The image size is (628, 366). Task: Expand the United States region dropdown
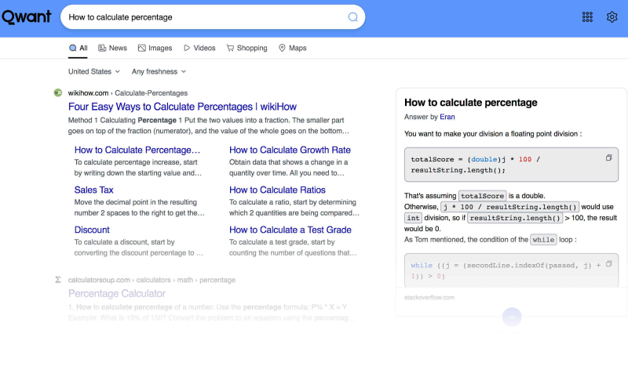click(94, 71)
